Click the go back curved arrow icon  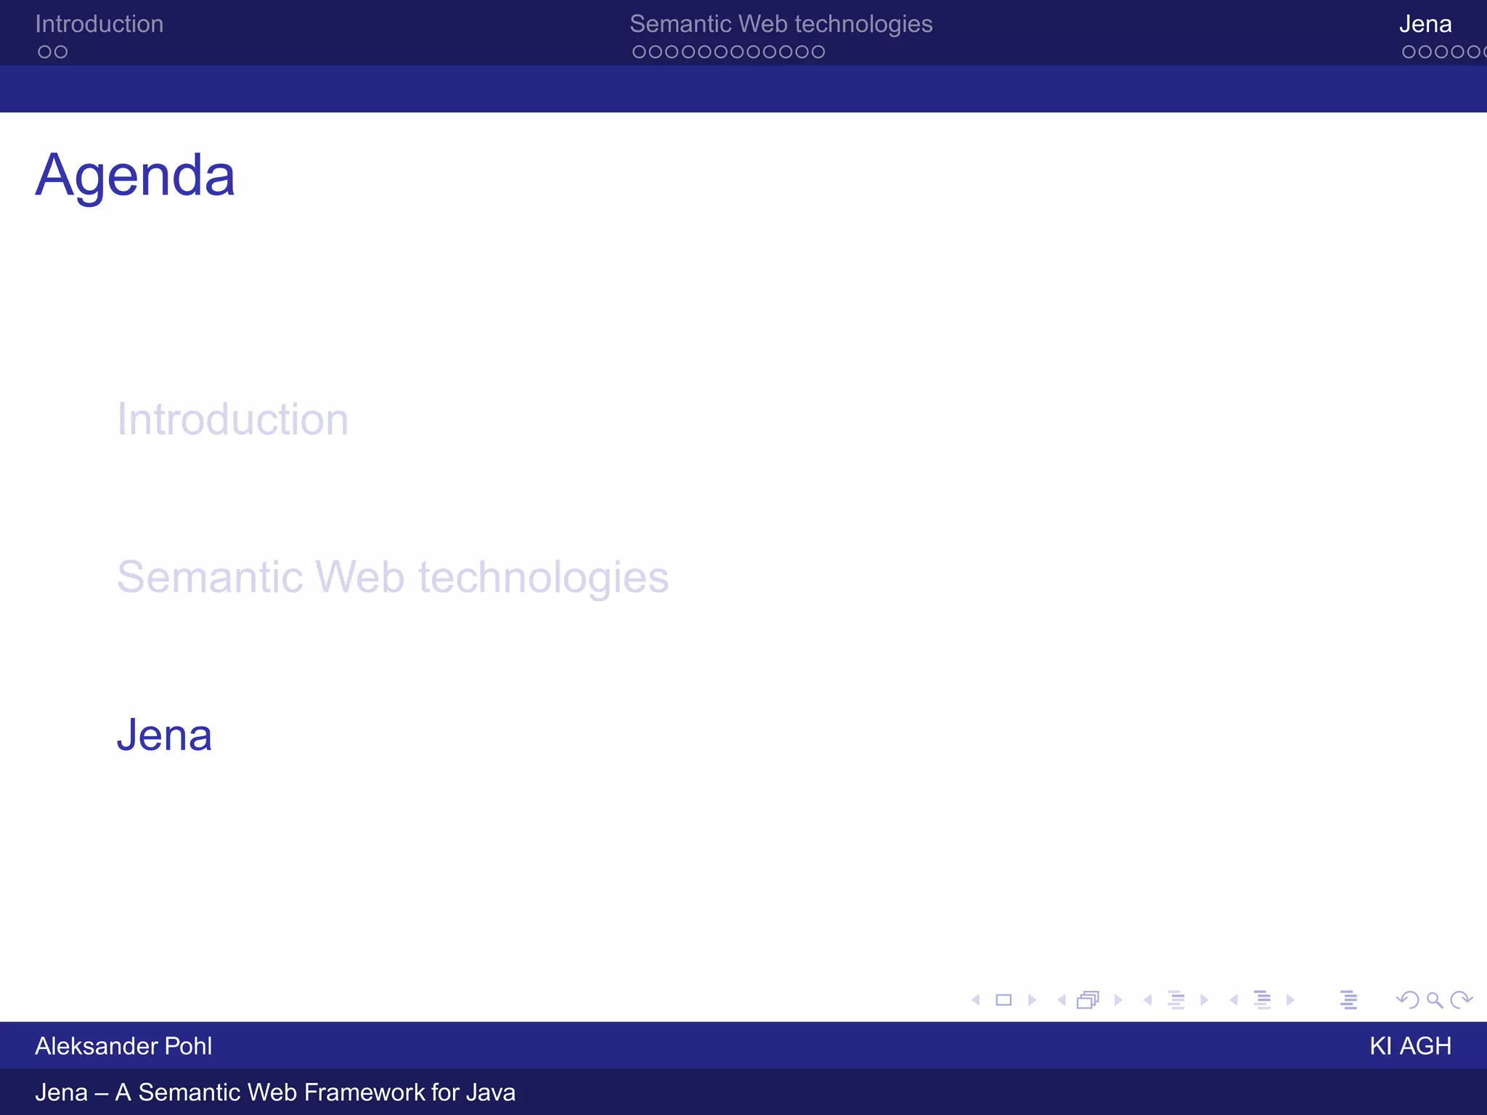pyautogui.click(x=1408, y=1000)
